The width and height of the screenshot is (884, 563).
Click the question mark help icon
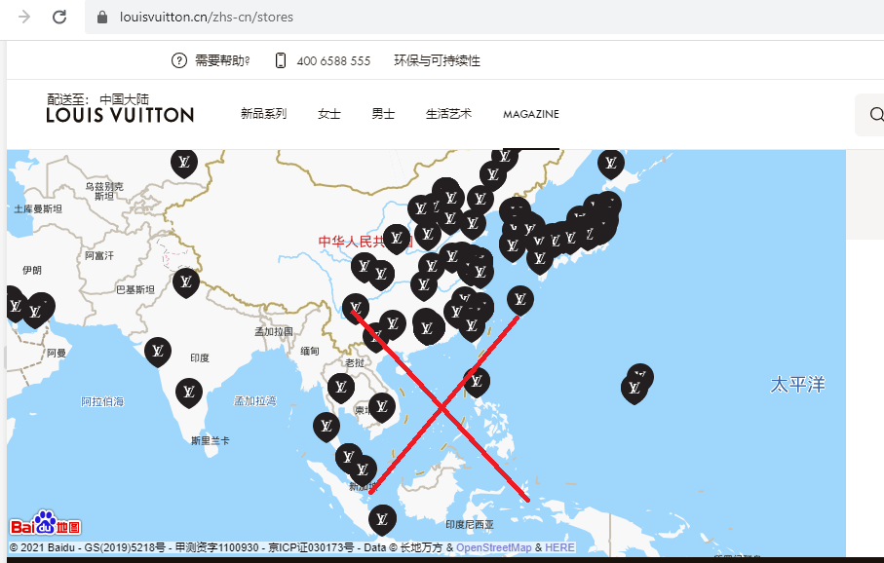178,60
